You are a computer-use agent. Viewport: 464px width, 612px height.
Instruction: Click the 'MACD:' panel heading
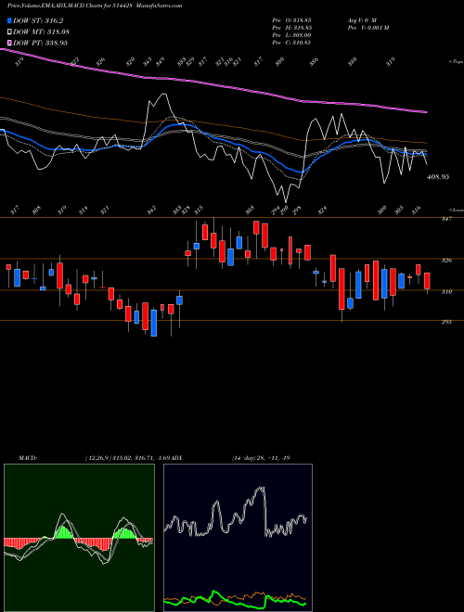click(27, 458)
